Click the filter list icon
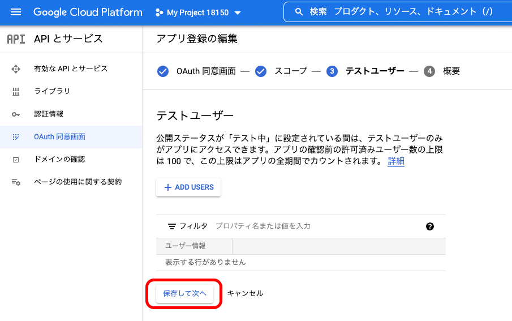The height and width of the screenshot is (321, 512). pos(172,226)
